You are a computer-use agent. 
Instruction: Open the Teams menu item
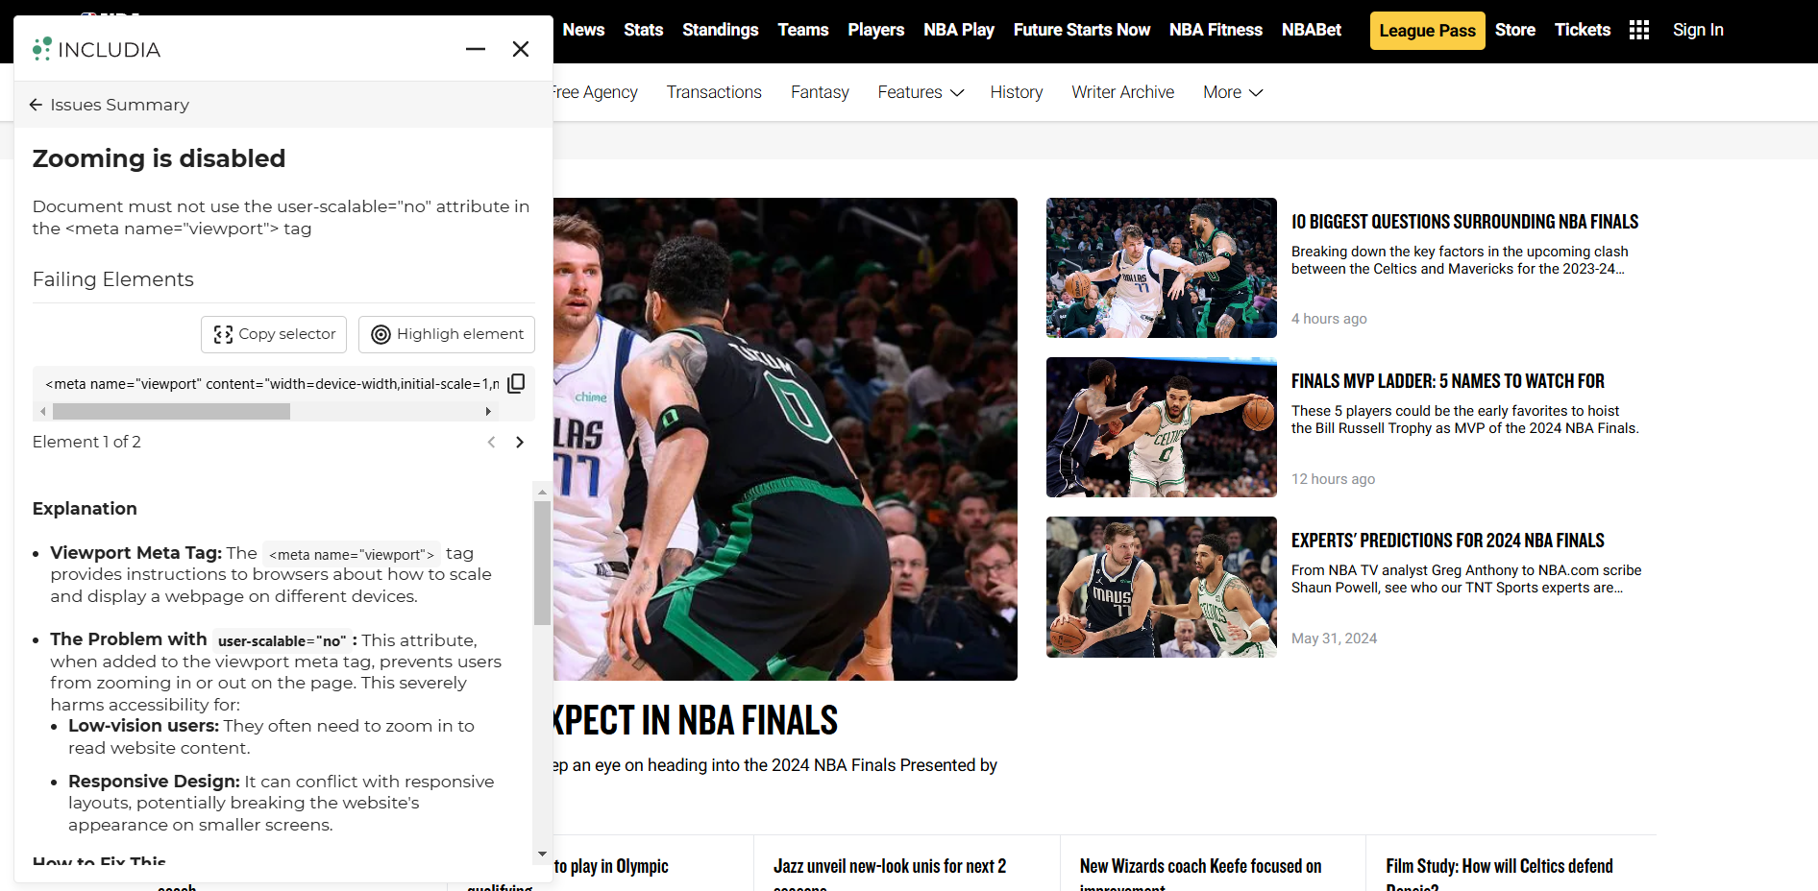(x=803, y=30)
